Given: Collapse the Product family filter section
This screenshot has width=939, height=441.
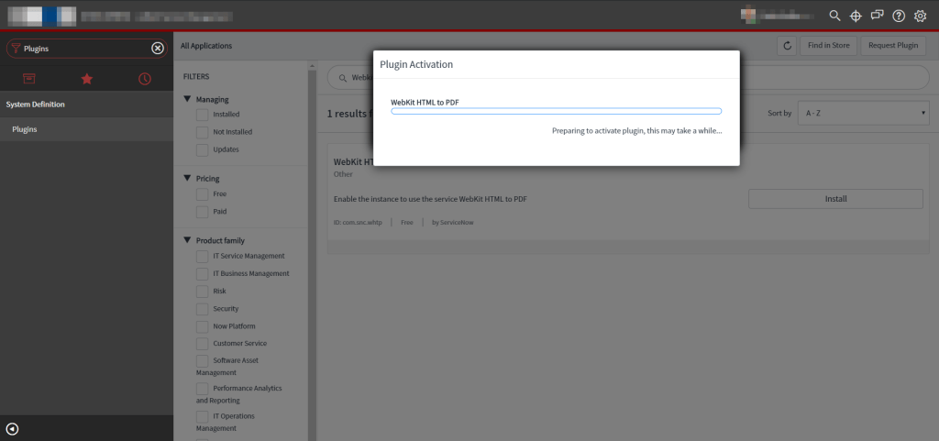Looking at the screenshot, I should tap(188, 240).
